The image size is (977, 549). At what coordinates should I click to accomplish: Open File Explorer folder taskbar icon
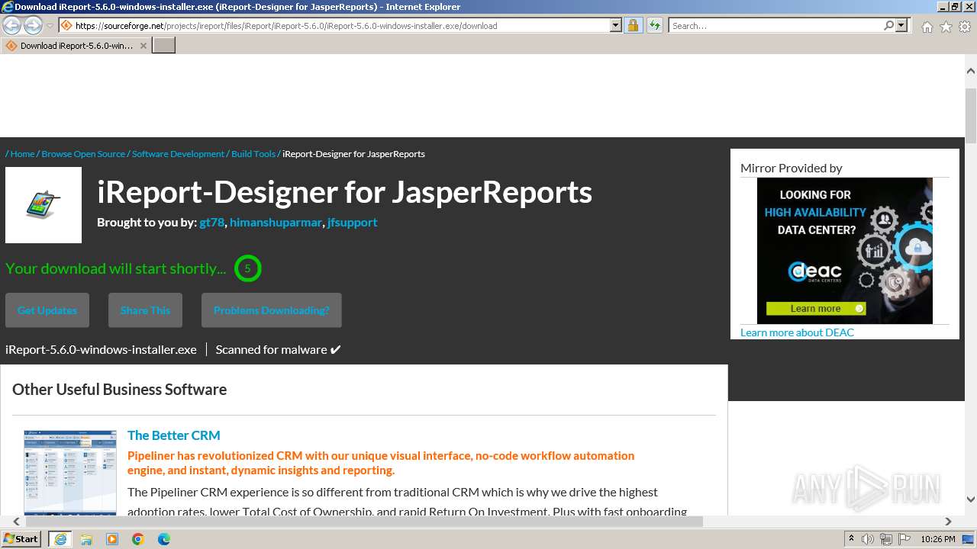tap(86, 539)
